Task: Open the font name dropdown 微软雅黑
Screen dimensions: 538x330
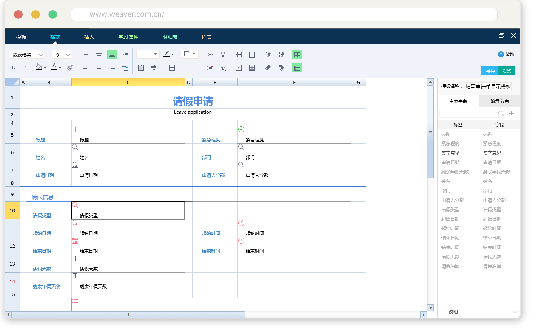Action: pyautogui.click(x=26, y=55)
